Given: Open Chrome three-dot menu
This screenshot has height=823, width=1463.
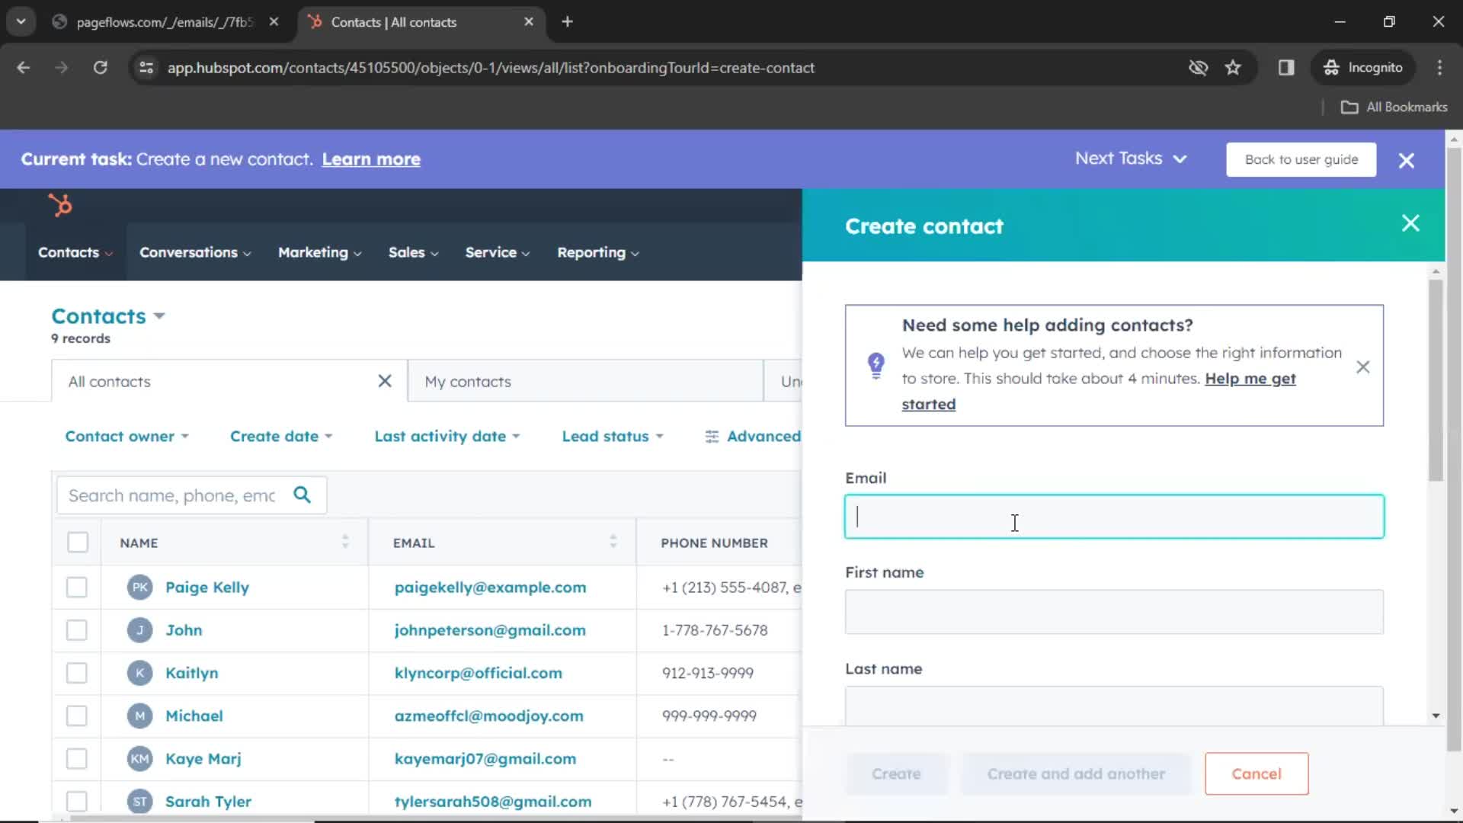Looking at the screenshot, I should [x=1439, y=68].
